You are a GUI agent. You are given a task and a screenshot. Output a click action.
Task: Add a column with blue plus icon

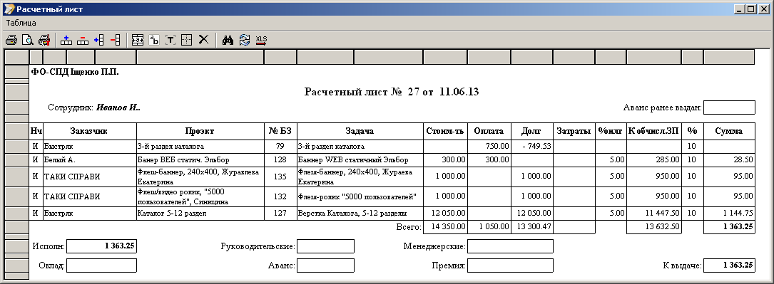(x=98, y=40)
